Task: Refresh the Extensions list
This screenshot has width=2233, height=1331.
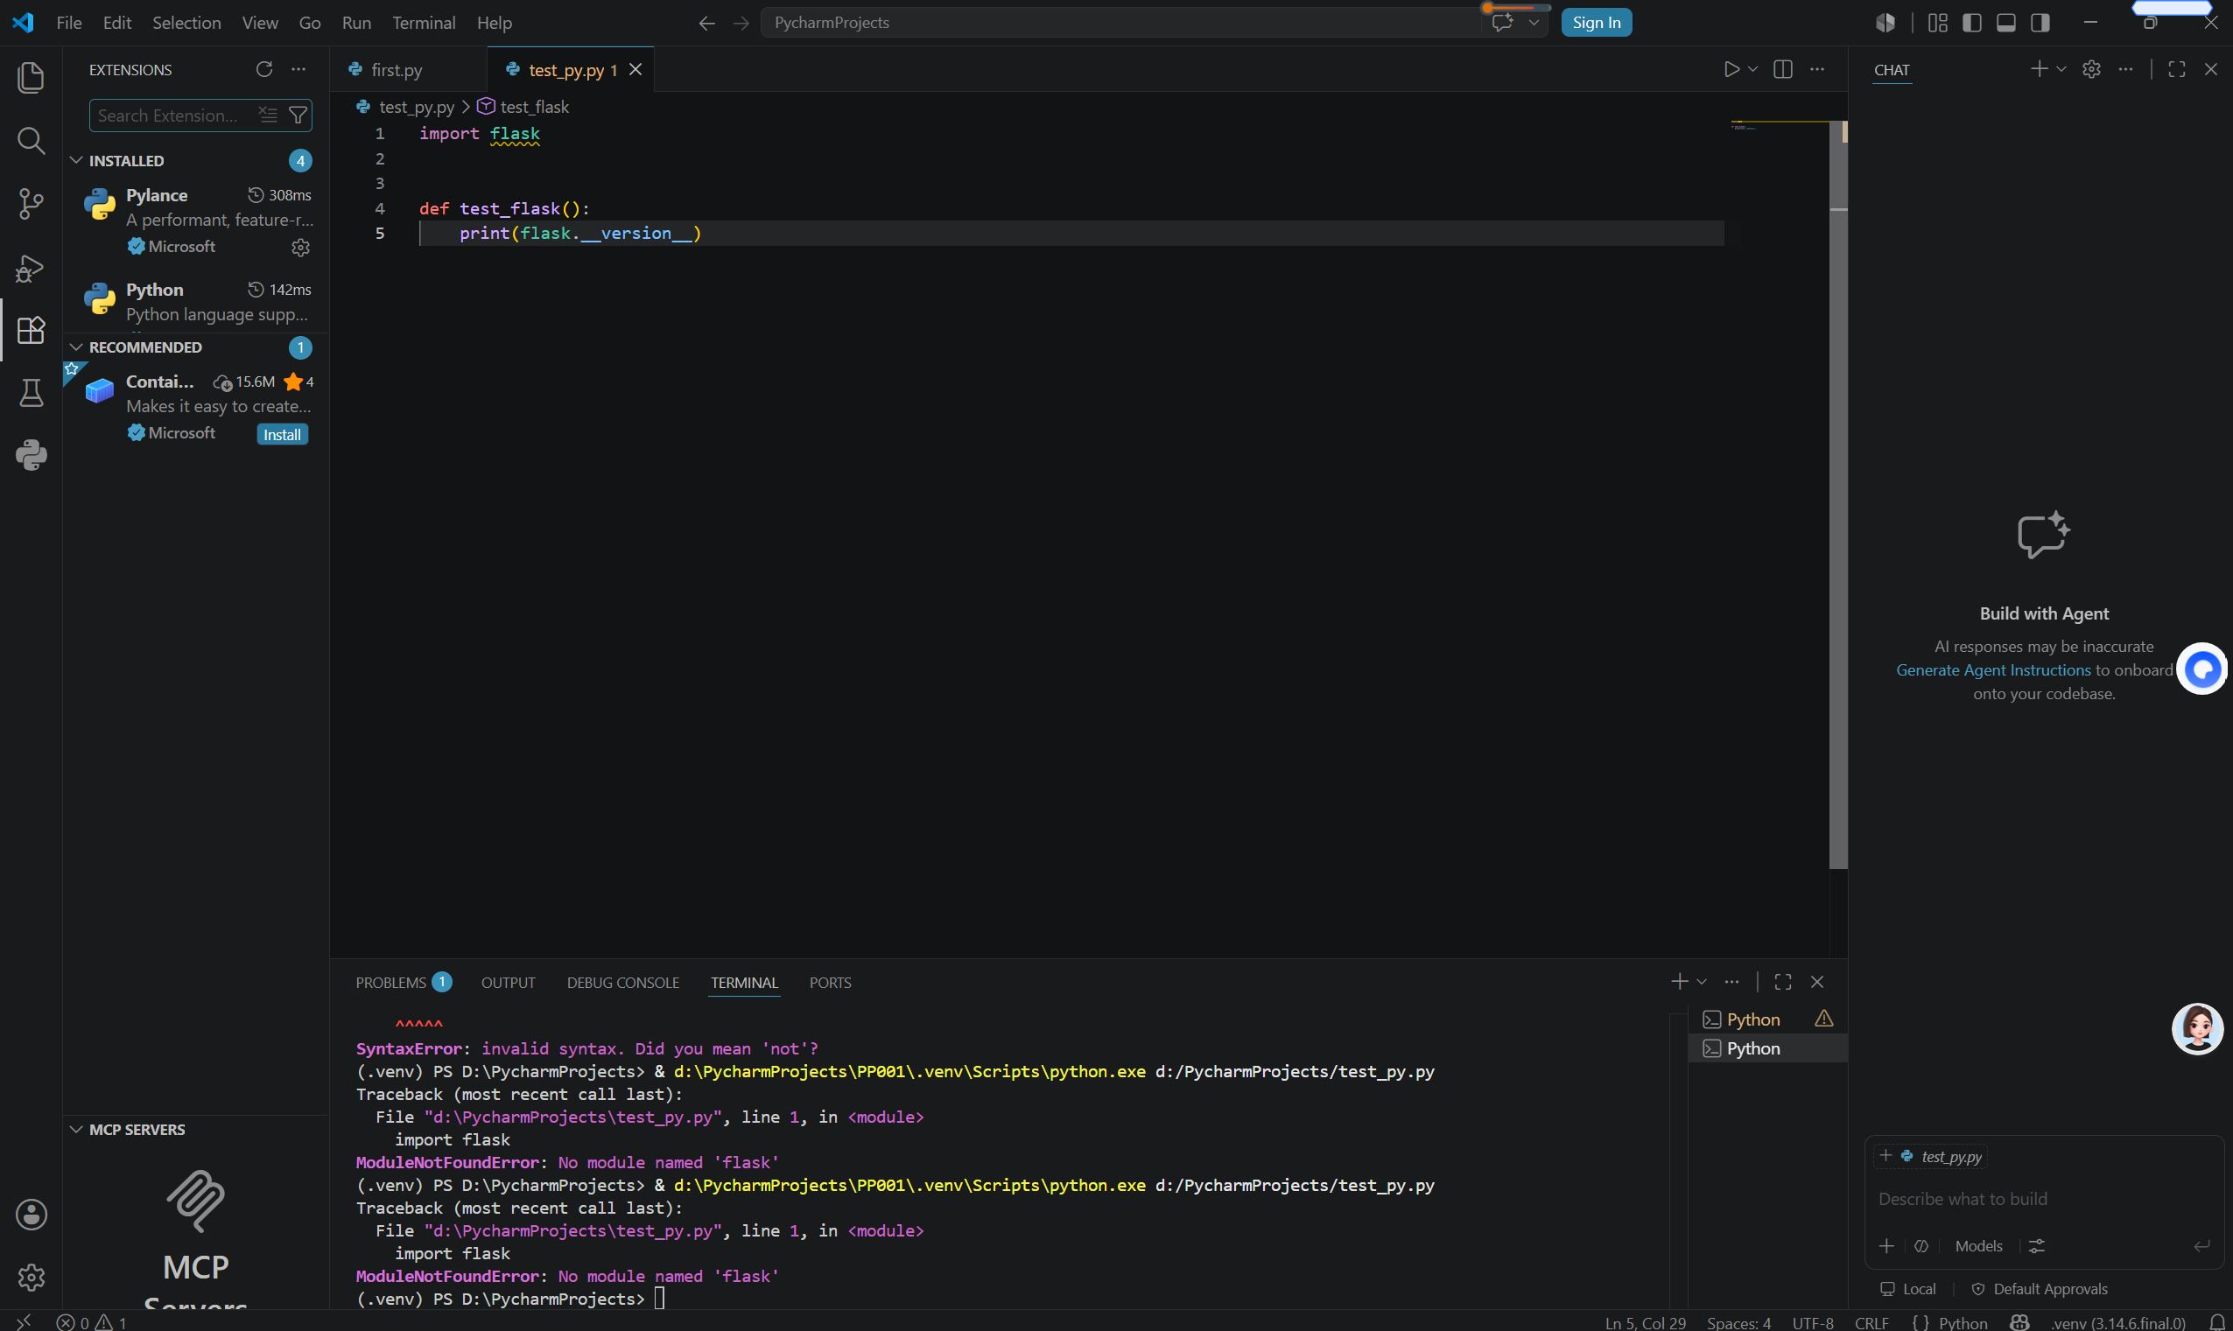Action: click(x=263, y=69)
